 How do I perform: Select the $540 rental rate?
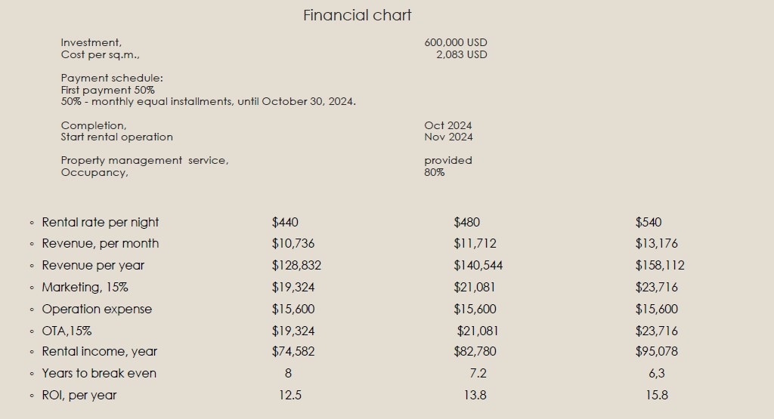click(649, 222)
